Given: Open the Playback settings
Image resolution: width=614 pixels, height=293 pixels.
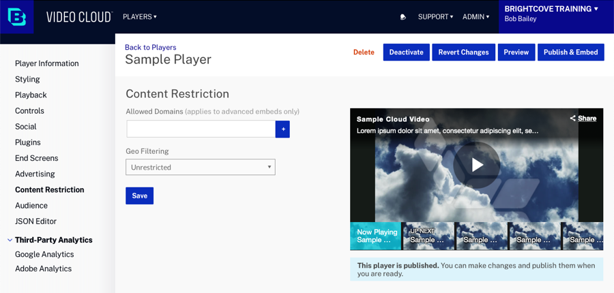Looking at the screenshot, I should [x=31, y=95].
